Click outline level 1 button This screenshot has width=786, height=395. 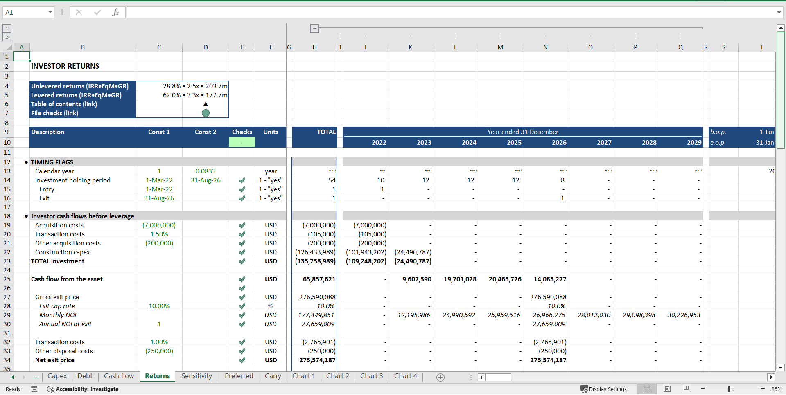[7, 28]
